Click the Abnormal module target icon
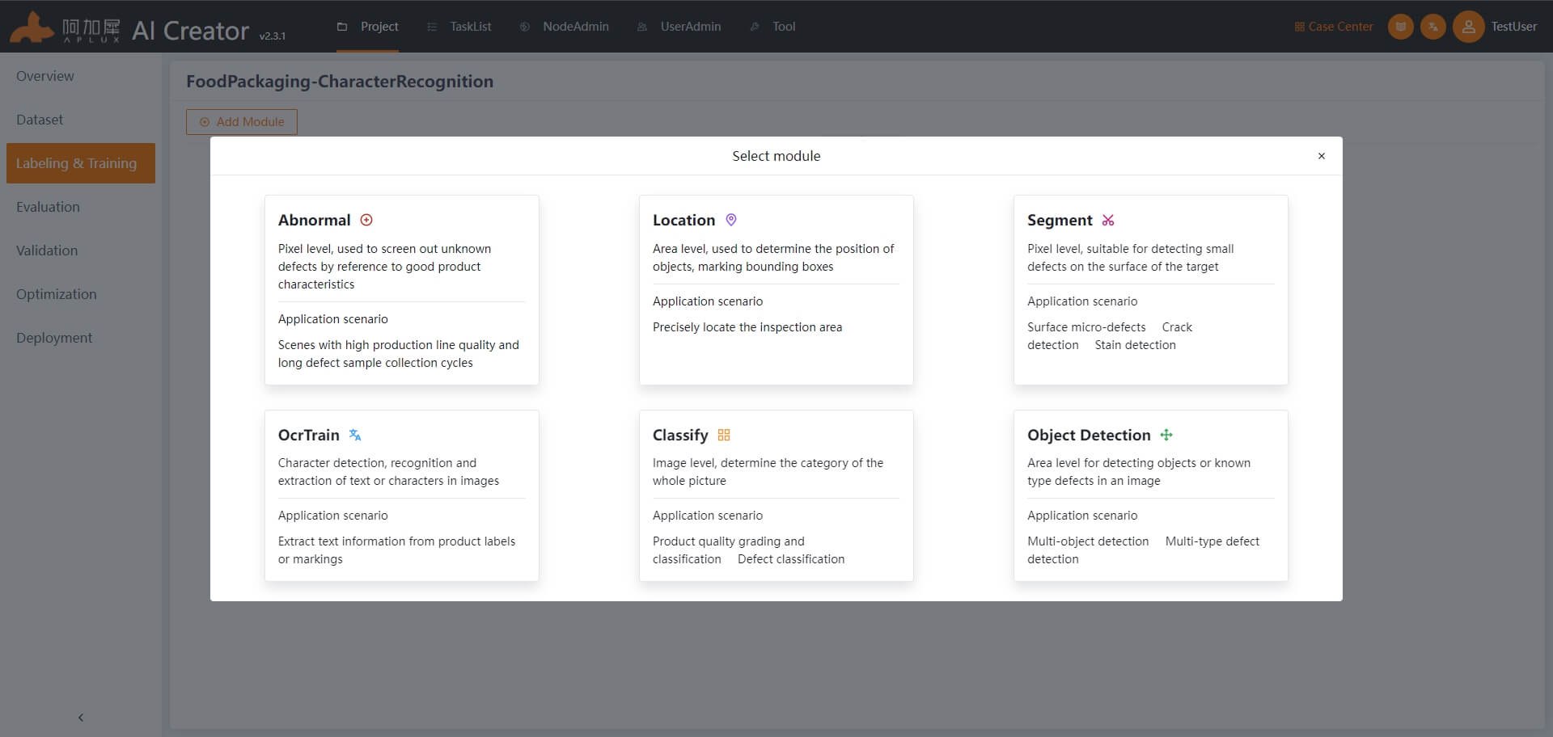1553x737 pixels. pyautogui.click(x=366, y=220)
